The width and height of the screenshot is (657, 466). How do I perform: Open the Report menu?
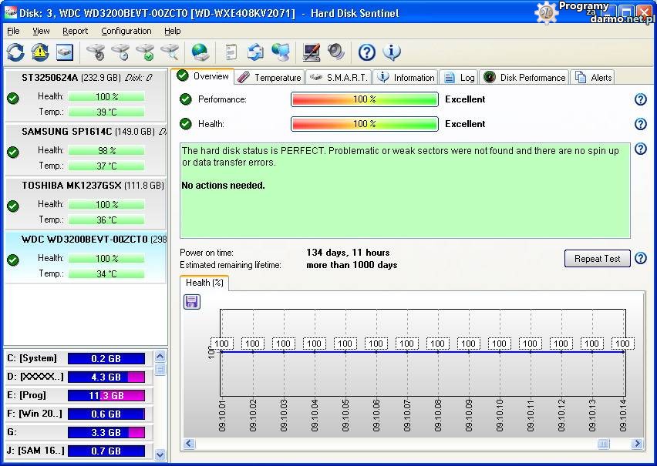click(x=76, y=31)
